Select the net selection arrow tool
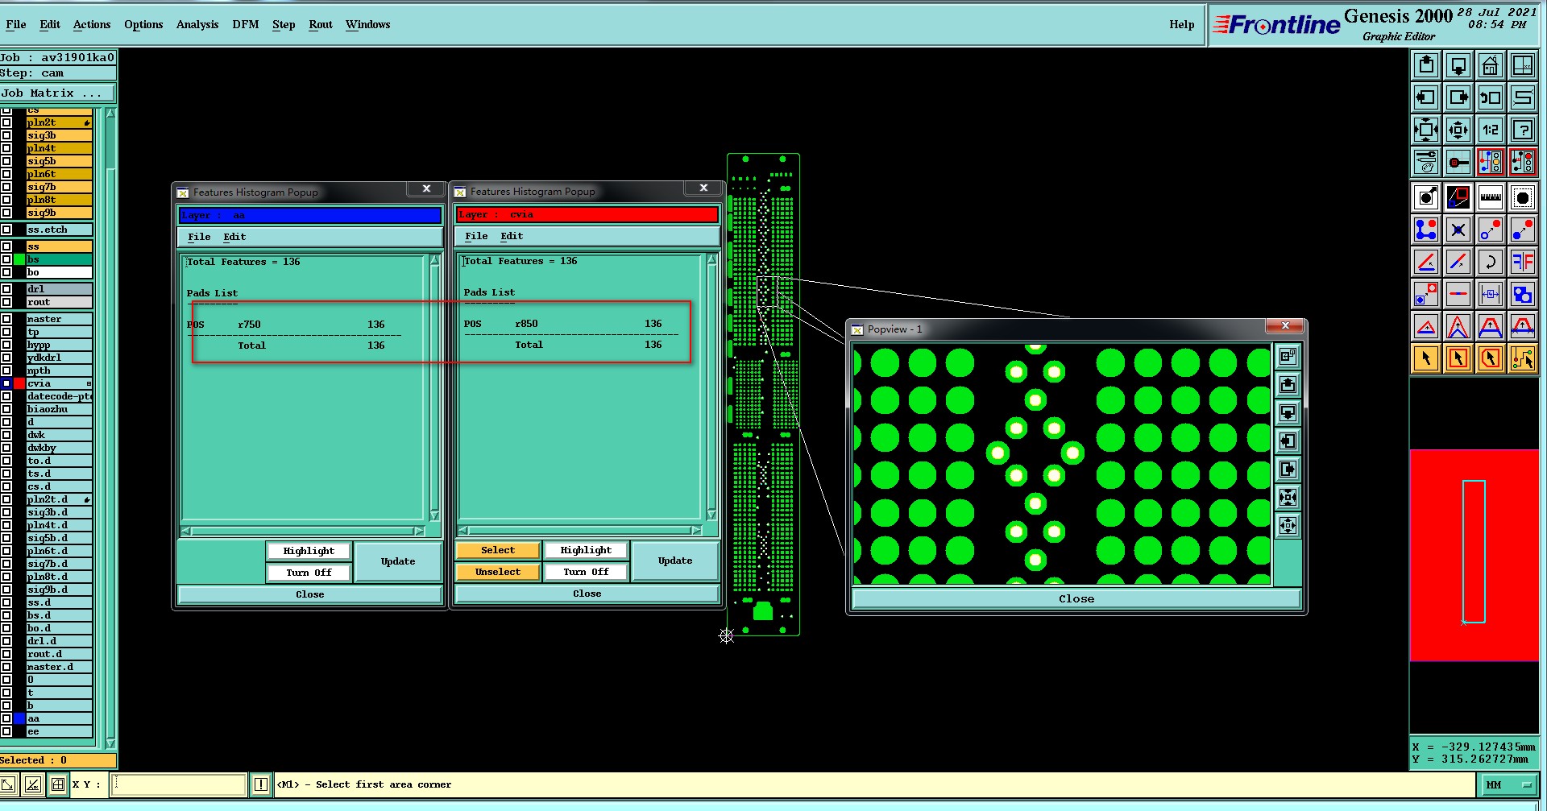 [1523, 358]
